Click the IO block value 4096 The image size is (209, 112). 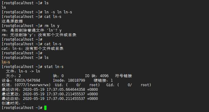click(104, 76)
